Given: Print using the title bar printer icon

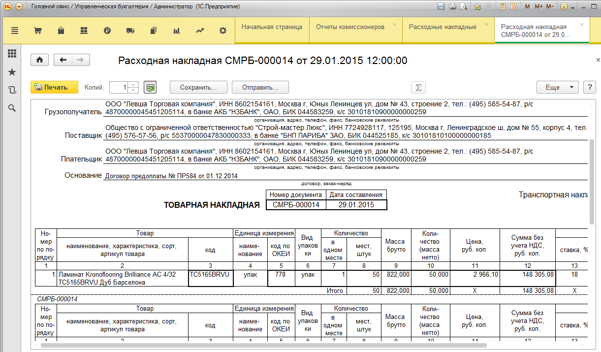Looking at the screenshot, I should [x=452, y=6].
